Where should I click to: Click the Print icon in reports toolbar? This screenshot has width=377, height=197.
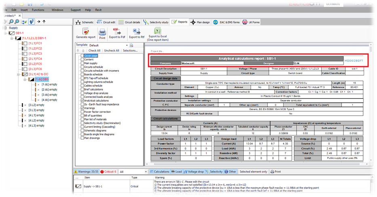[x=102, y=32]
